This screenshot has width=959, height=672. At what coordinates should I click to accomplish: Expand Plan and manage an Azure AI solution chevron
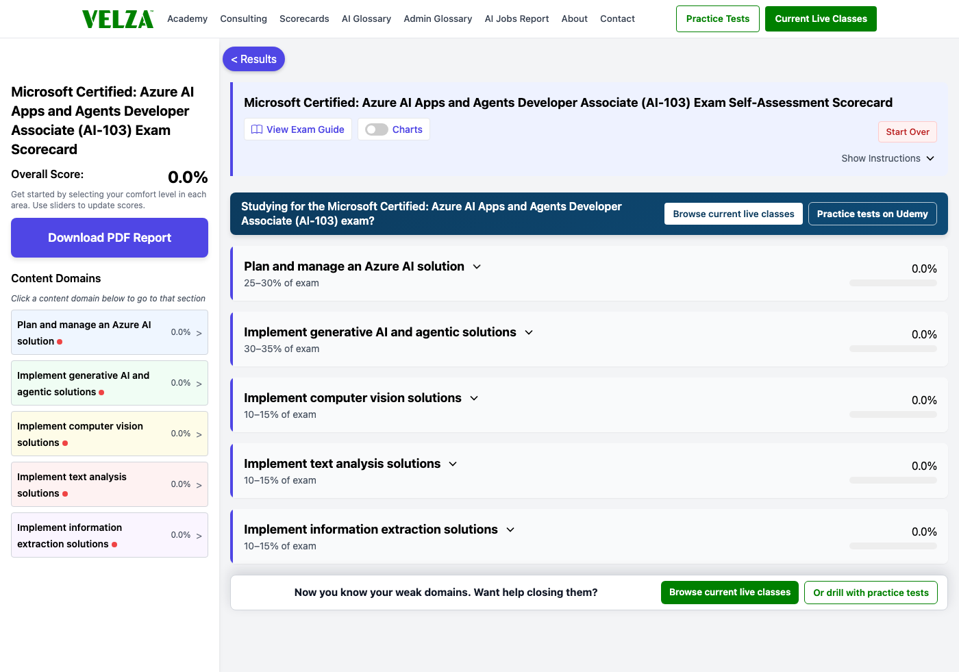click(477, 266)
